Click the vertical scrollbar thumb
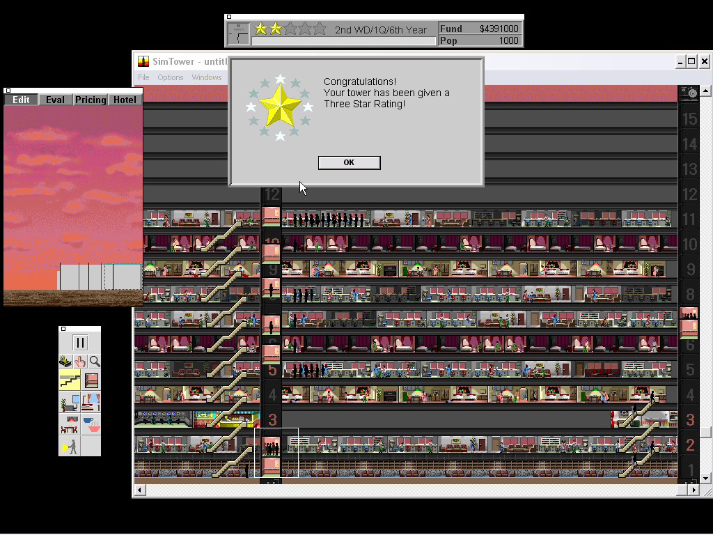713x535 pixels. pos(706,432)
